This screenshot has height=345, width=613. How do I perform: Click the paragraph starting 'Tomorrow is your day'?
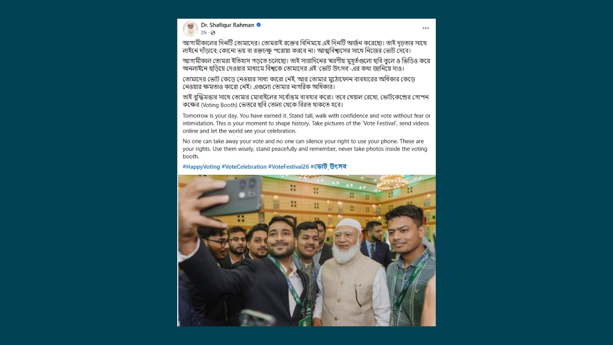(x=306, y=123)
